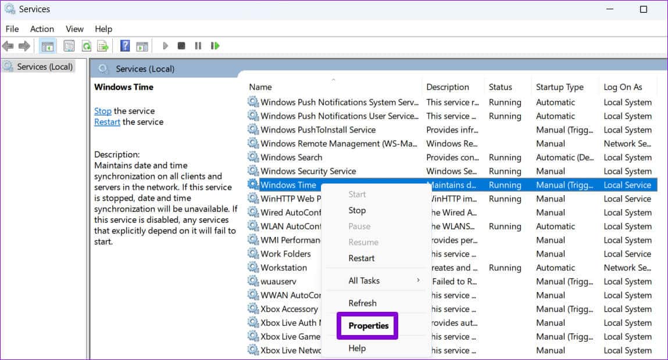Click gear icon of Windows Push Notifications System Service

(253, 102)
